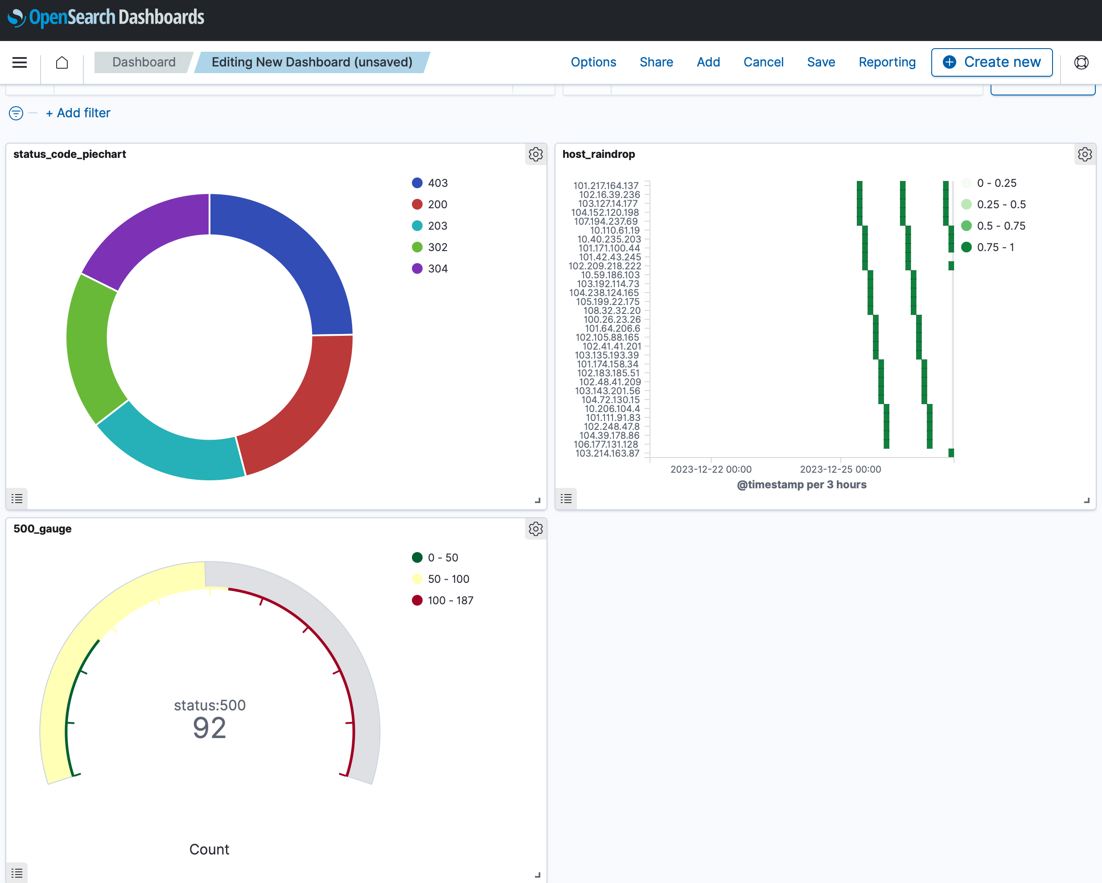The width and height of the screenshot is (1102, 883).
Task: Click the 403 legend color dot
Action: click(417, 183)
